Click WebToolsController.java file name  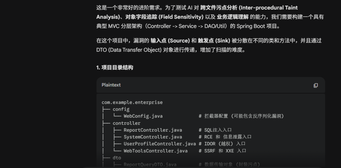pyautogui.click(x=155, y=151)
